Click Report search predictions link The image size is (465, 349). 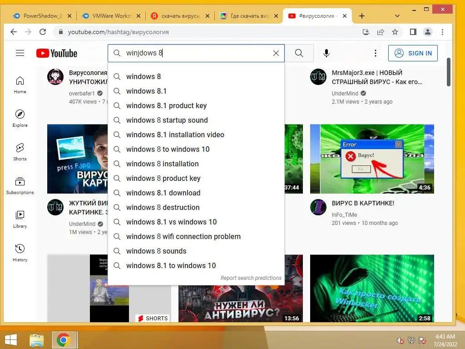pos(251,278)
